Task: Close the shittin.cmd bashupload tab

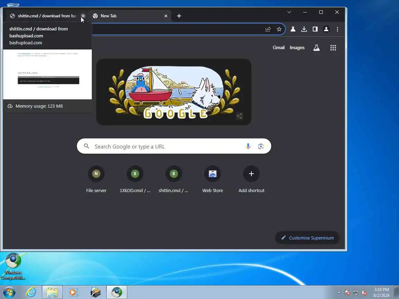Action: tap(83, 16)
